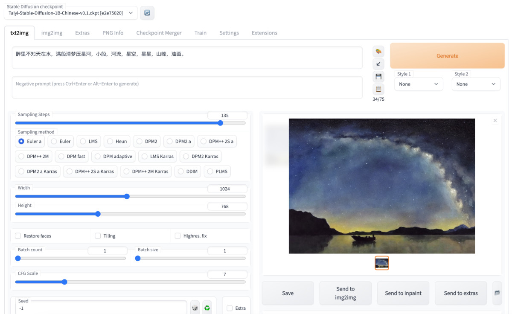The width and height of the screenshot is (512, 314).
Task: Expand the Style 1 dropdown
Action: [x=419, y=84]
